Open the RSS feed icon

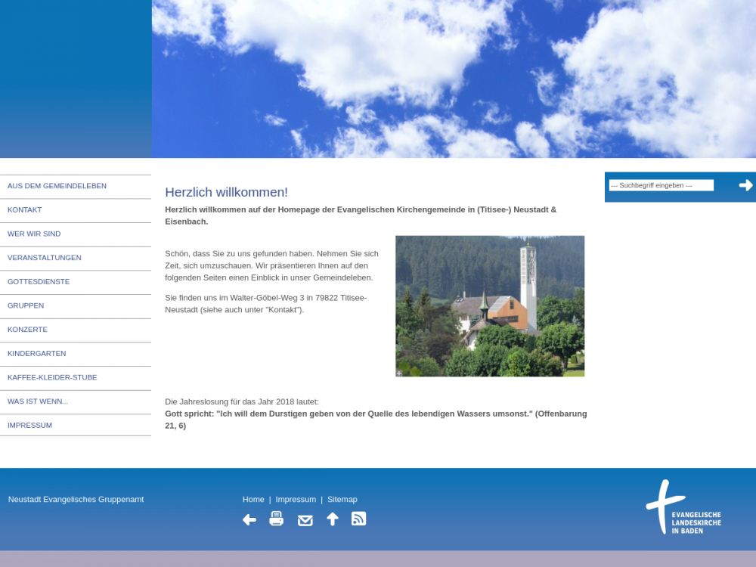[x=359, y=519]
